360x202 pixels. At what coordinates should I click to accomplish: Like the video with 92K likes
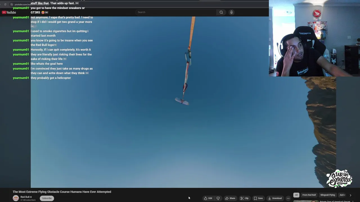tap(208, 198)
